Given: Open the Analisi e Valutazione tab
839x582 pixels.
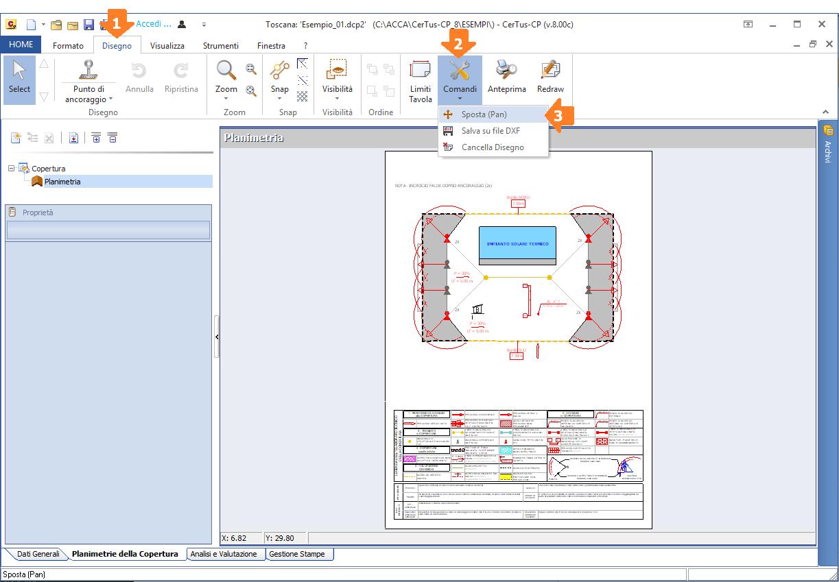Looking at the screenshot, I should point(224,554).
